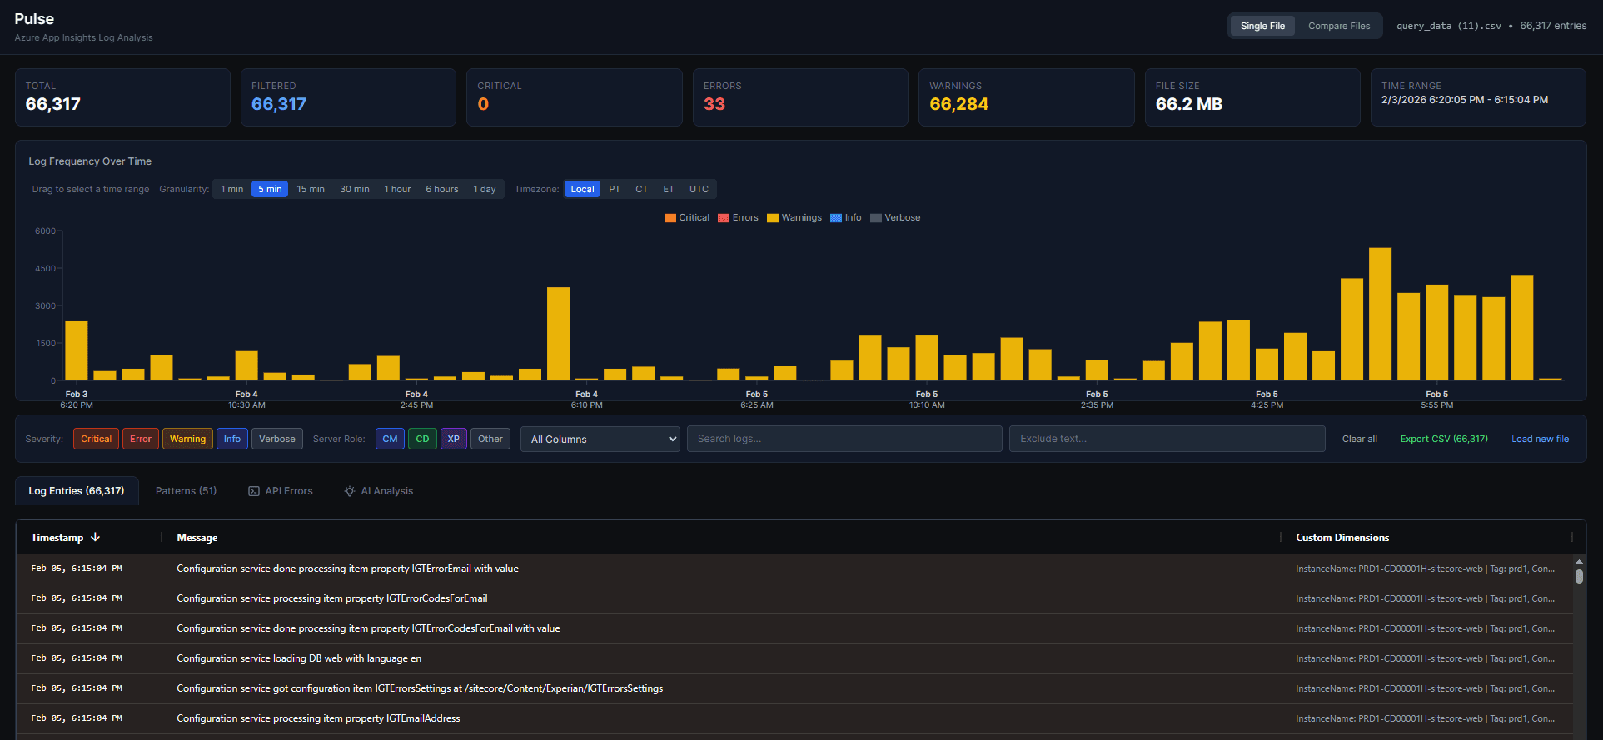Click the log table scrollbar thumb

click(1579, 576)
